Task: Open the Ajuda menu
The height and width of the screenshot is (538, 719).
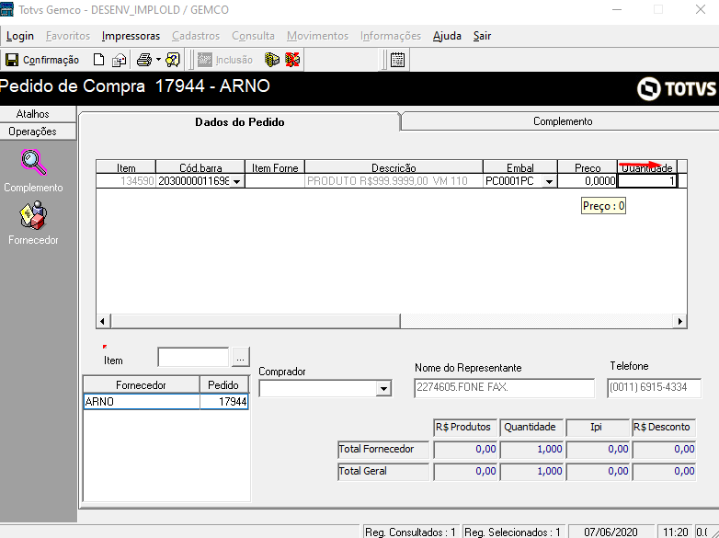Action: tap(447, 36)
